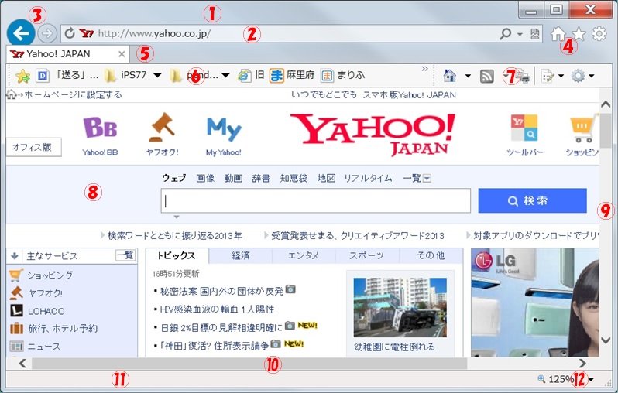Select 画像 search category
This screenshot has height=393, width=618.
pos(205,179)
